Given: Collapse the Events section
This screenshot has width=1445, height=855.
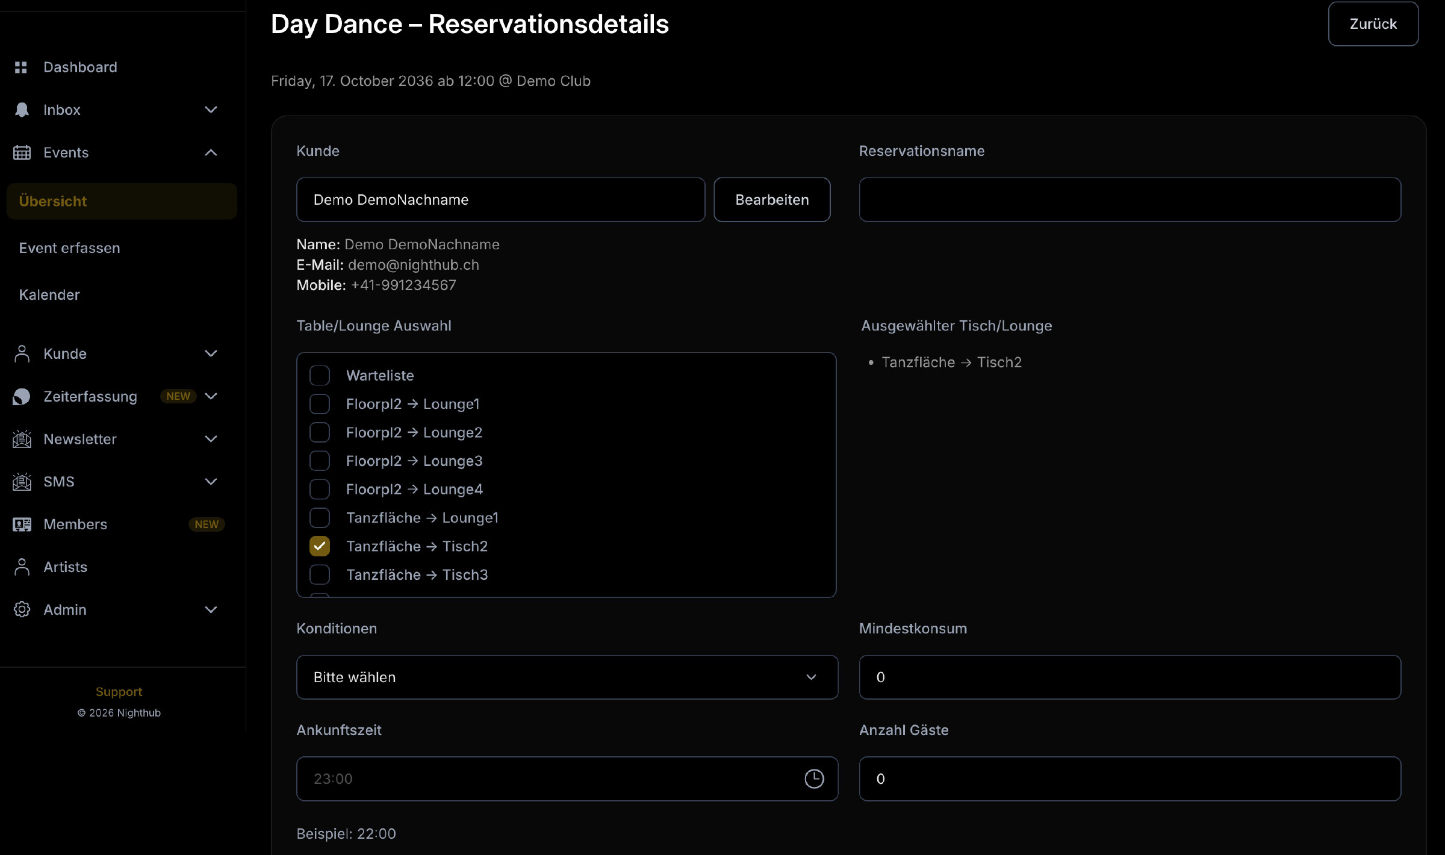Looking at the screenshot, I should [210, 152].
